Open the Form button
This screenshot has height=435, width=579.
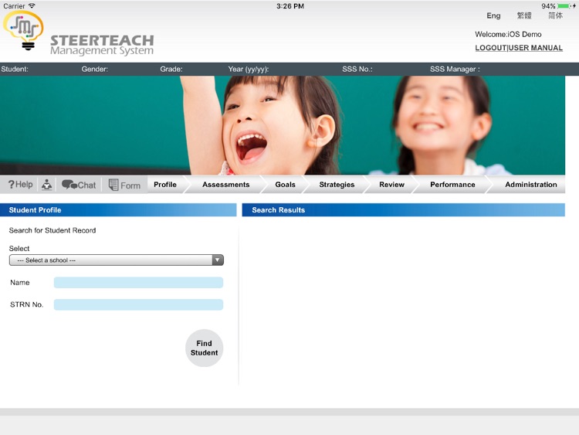coord(124,185)
